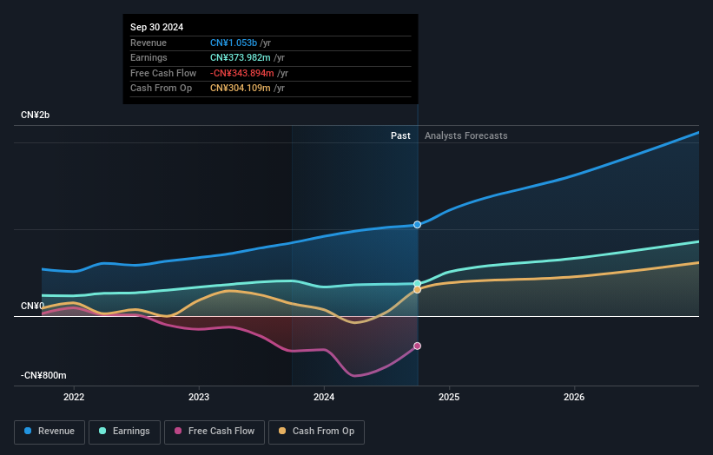
Task: Toggle the Revenue legend button
Action: [x=50, y=432]
